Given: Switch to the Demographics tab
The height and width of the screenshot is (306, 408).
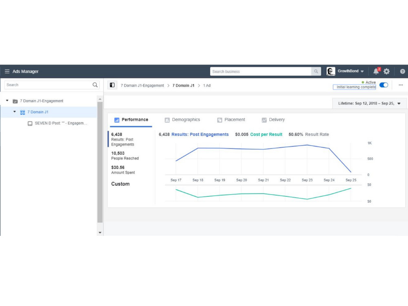Looking at the screenshot, I should point(182,120).
